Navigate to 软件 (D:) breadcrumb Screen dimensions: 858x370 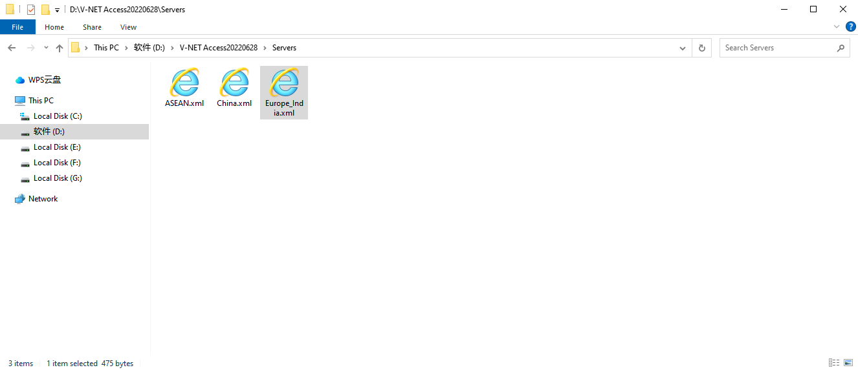[149, 48]
